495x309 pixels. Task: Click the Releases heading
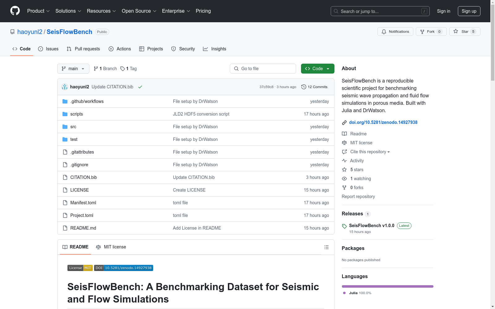pyautogui.click(x=352, y=214)
